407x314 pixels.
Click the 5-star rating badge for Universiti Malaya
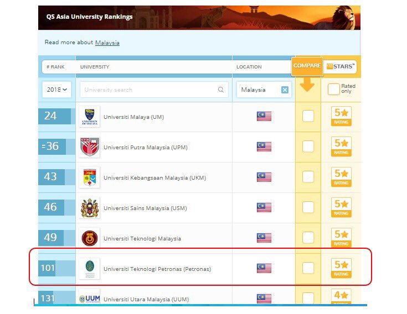click(x=341, y=116)
